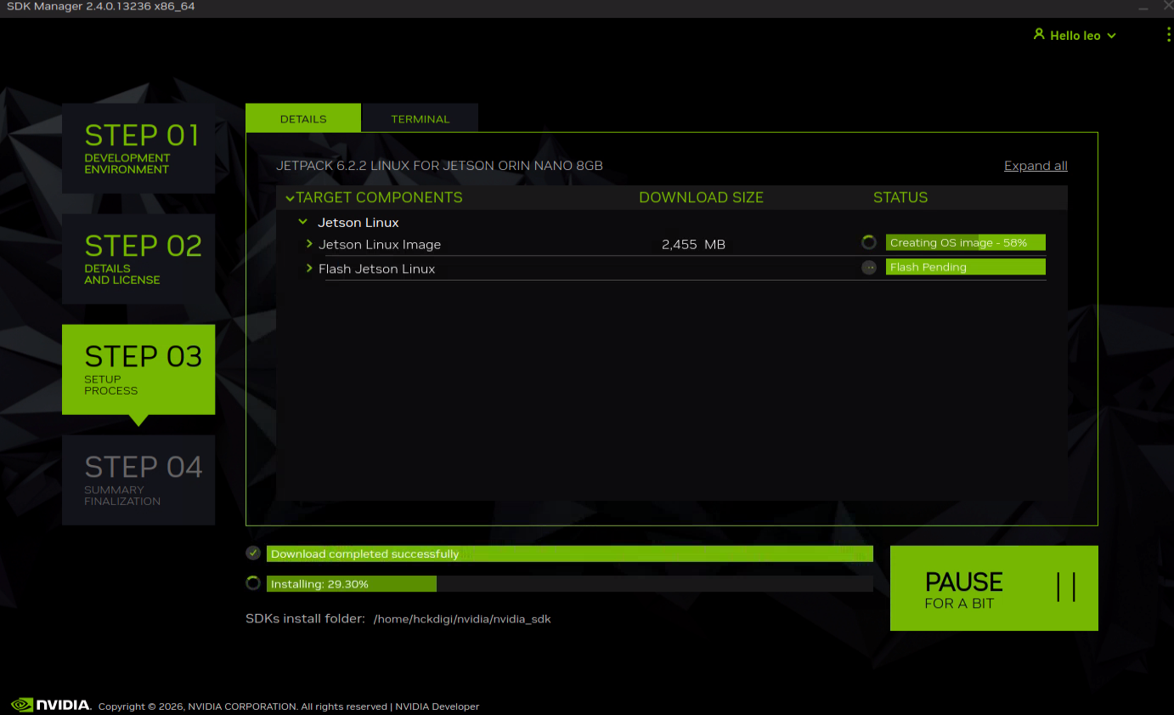1174x715 pixels.
Task: Select Step 04 Summary Finalization
Action: tap(138, 480)
